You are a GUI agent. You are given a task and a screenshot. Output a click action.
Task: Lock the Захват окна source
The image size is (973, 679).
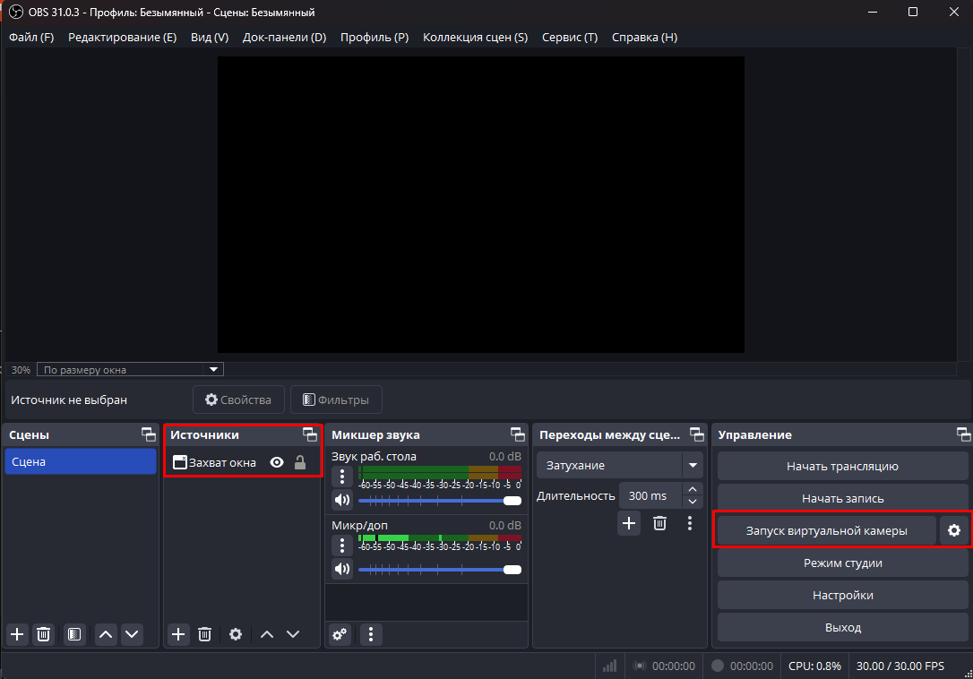click(x=300, y=461)
